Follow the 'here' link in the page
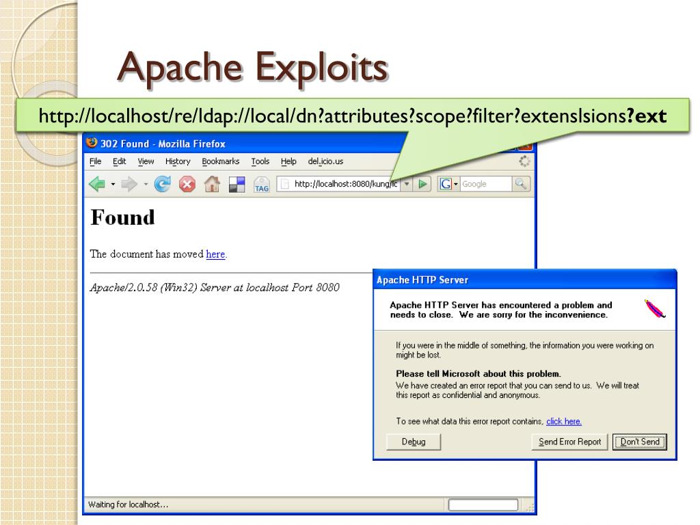 pos(215,254)
